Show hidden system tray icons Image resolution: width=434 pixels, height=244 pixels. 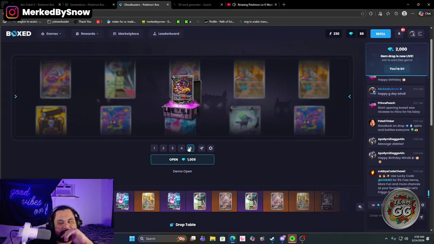(x=386, y=239)
